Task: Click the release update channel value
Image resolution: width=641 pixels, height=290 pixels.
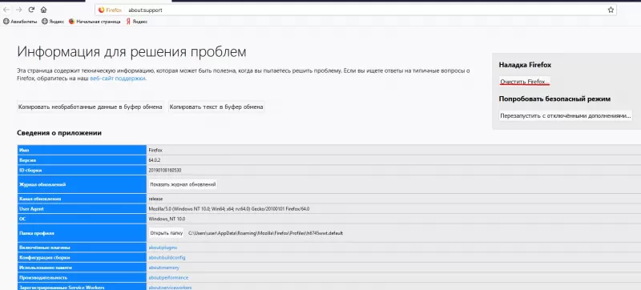Action: (x=155, y=199)
